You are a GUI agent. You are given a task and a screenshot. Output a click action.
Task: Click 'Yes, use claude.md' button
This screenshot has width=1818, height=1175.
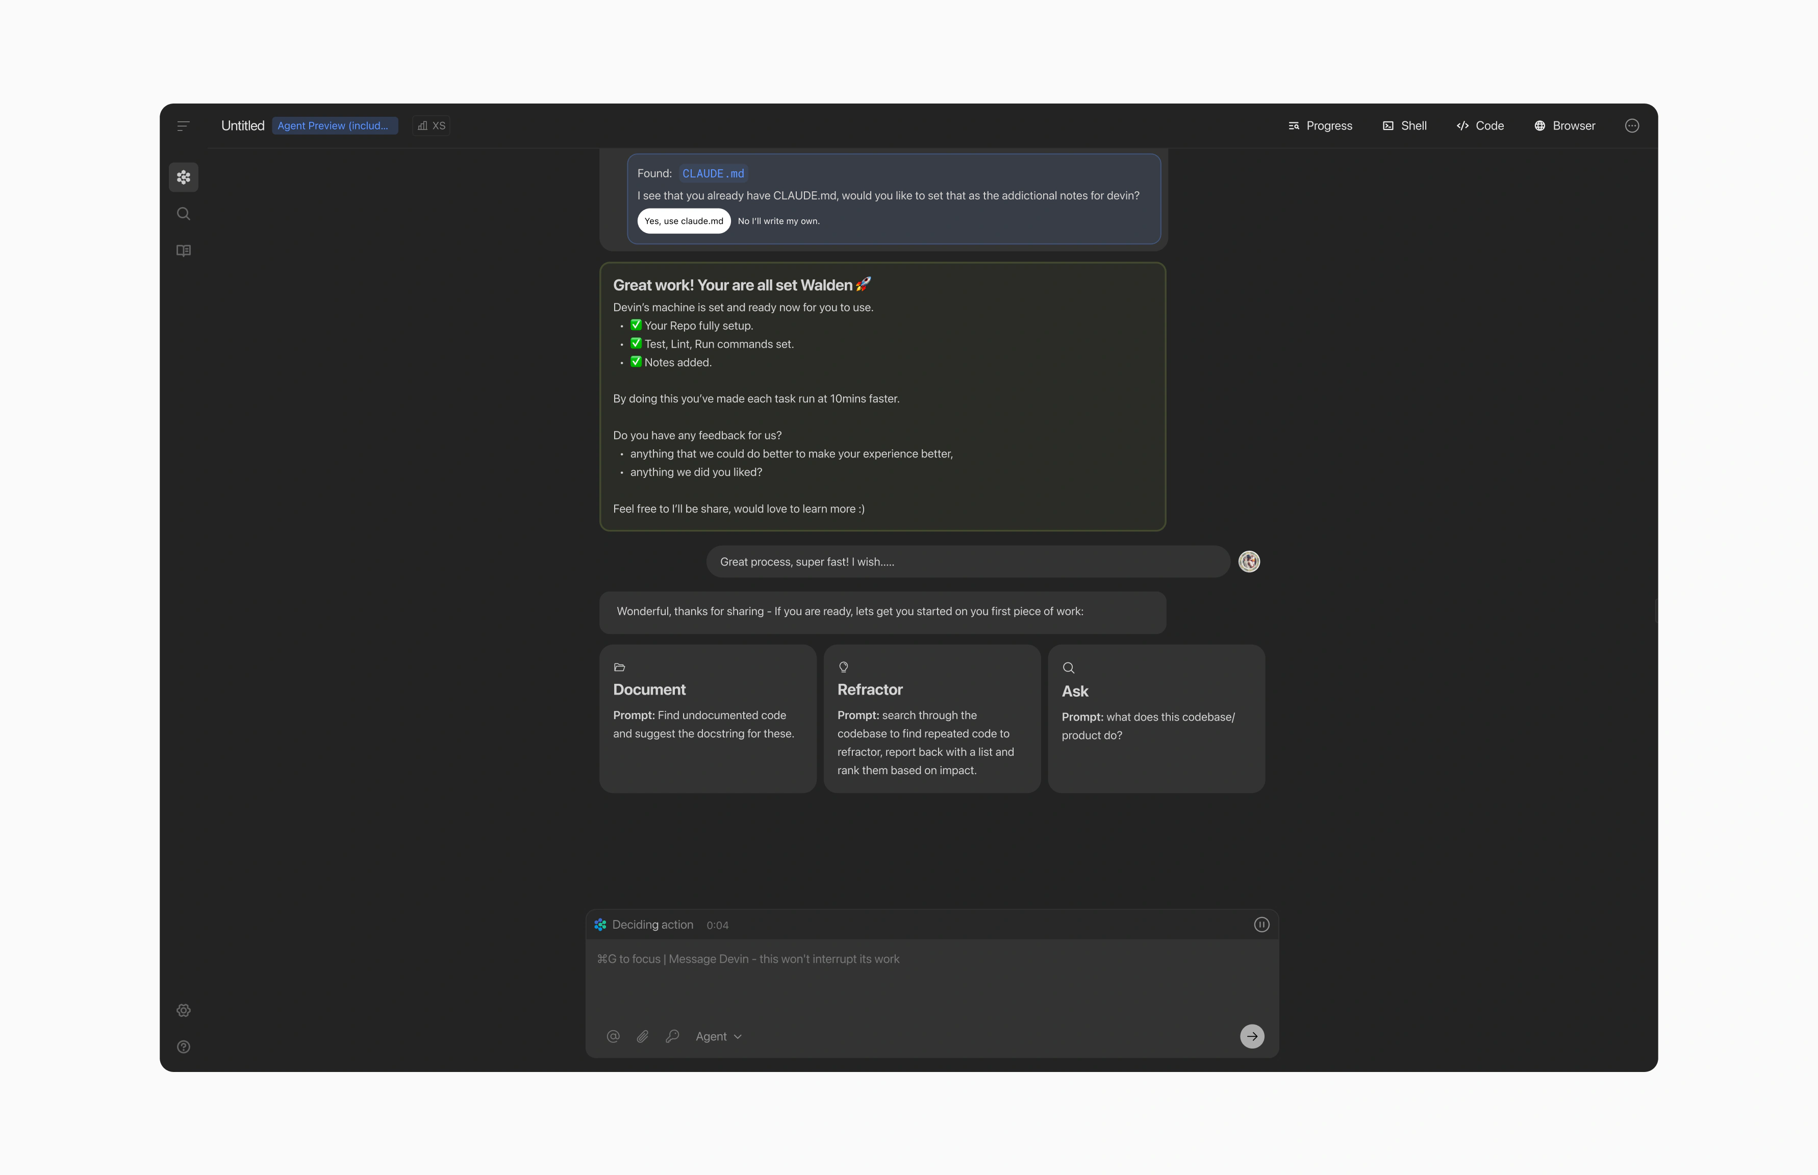pyautogui.click(x=684, y=220)
